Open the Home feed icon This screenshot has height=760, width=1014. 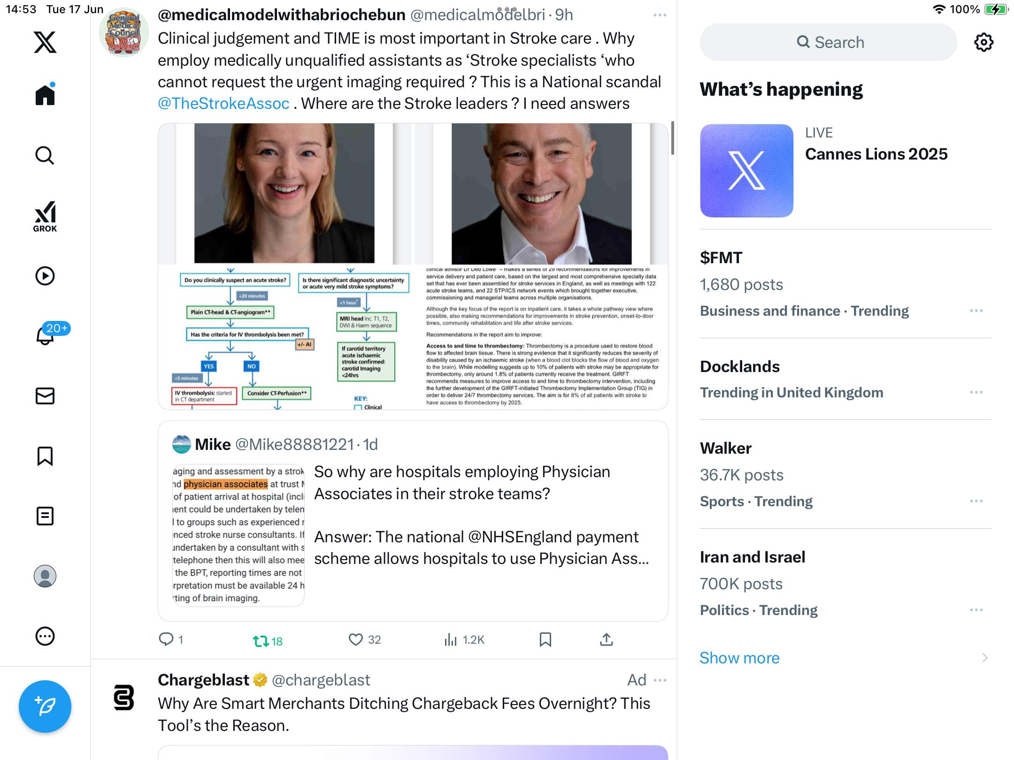click(x=45, y=94)
